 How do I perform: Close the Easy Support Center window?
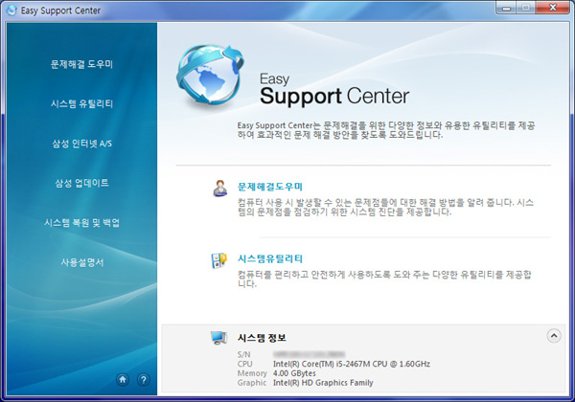coord(553,8)
